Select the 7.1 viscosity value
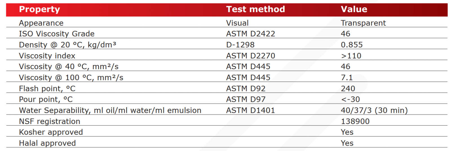The image size is (451, 151). [347, 78]
